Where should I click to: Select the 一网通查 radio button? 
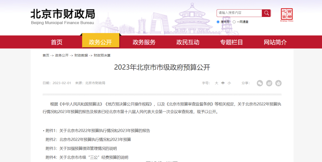[234, 22]
